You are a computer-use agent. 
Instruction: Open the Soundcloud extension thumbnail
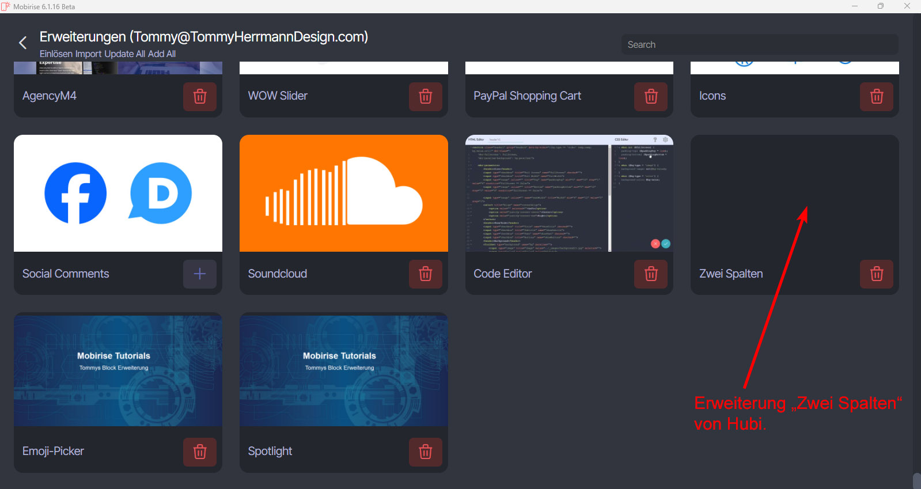(x=343, y=193)
